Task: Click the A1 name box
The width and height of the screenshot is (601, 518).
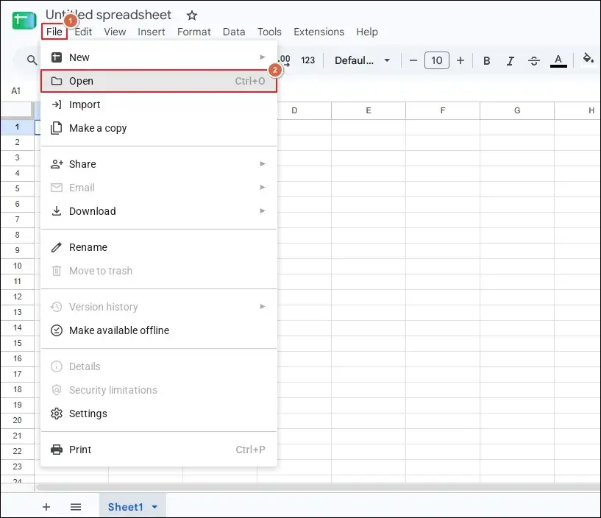Action: tap(15, 91)
